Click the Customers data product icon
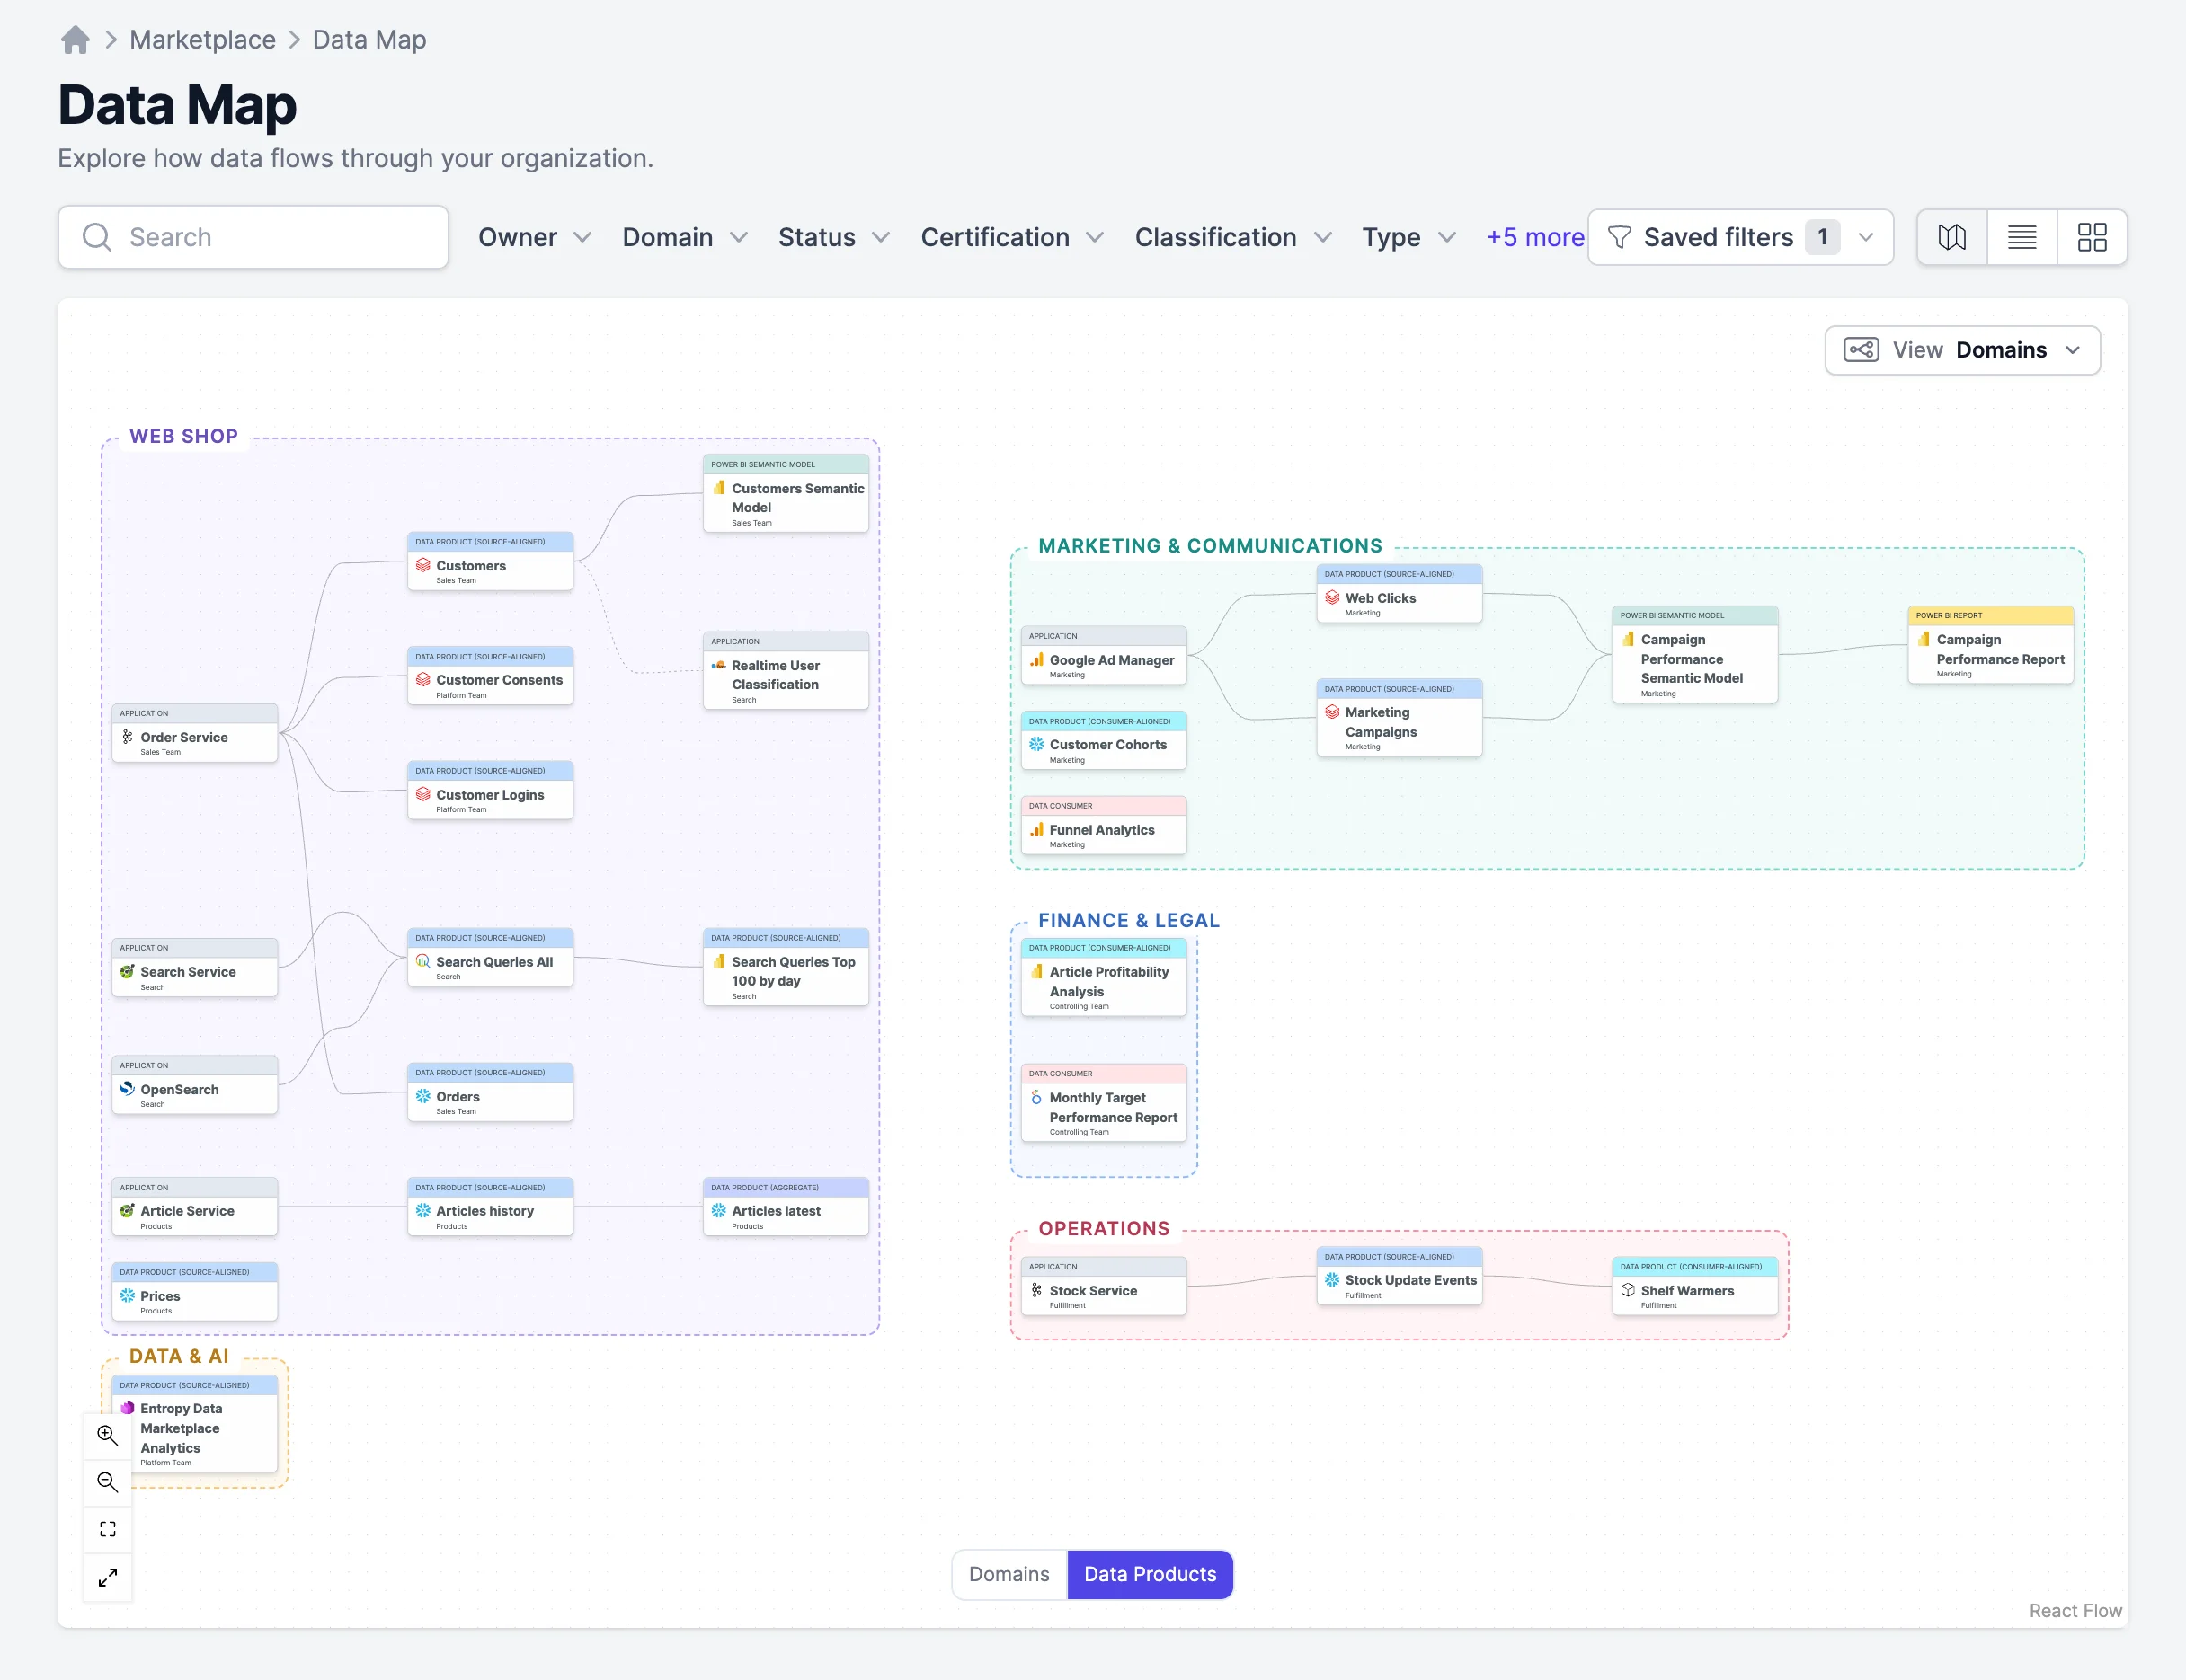 point(423,565)
